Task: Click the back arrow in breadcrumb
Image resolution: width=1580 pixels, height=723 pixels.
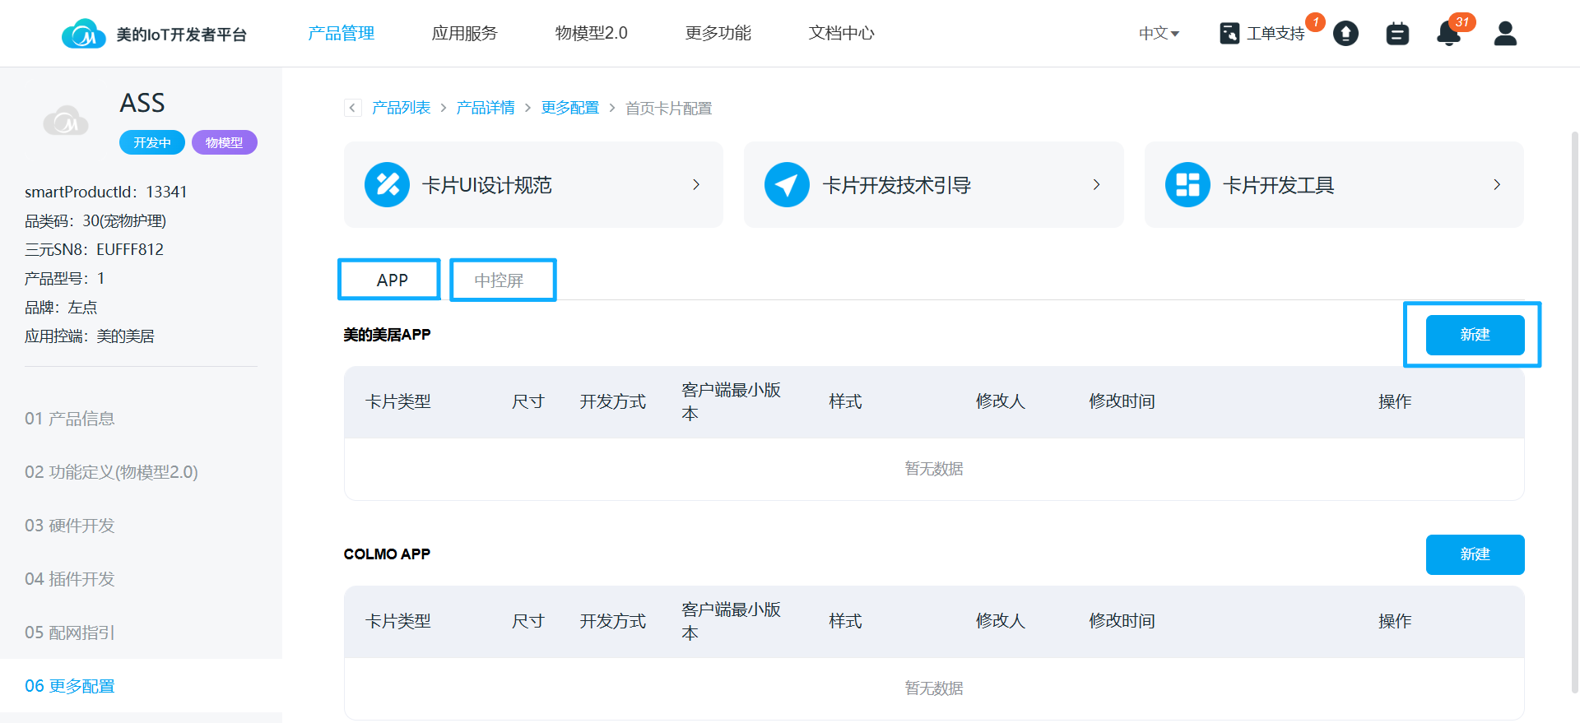Action: (353, 108)
